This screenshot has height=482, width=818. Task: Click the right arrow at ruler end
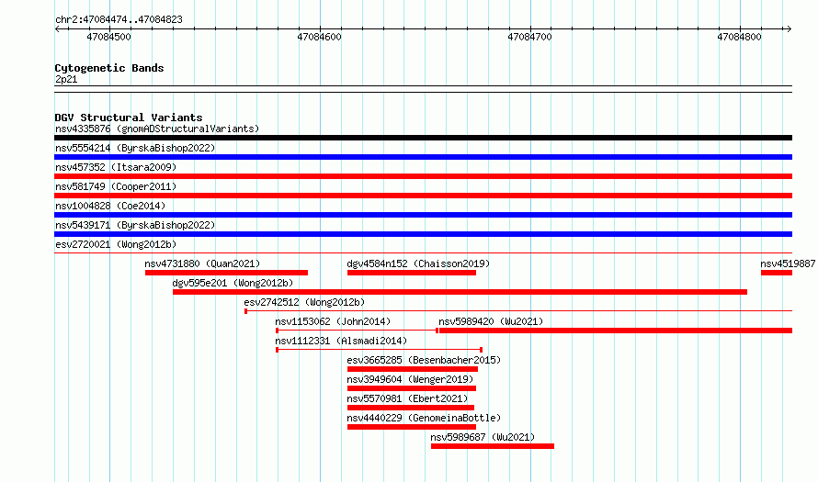click(x=789, y=29)
